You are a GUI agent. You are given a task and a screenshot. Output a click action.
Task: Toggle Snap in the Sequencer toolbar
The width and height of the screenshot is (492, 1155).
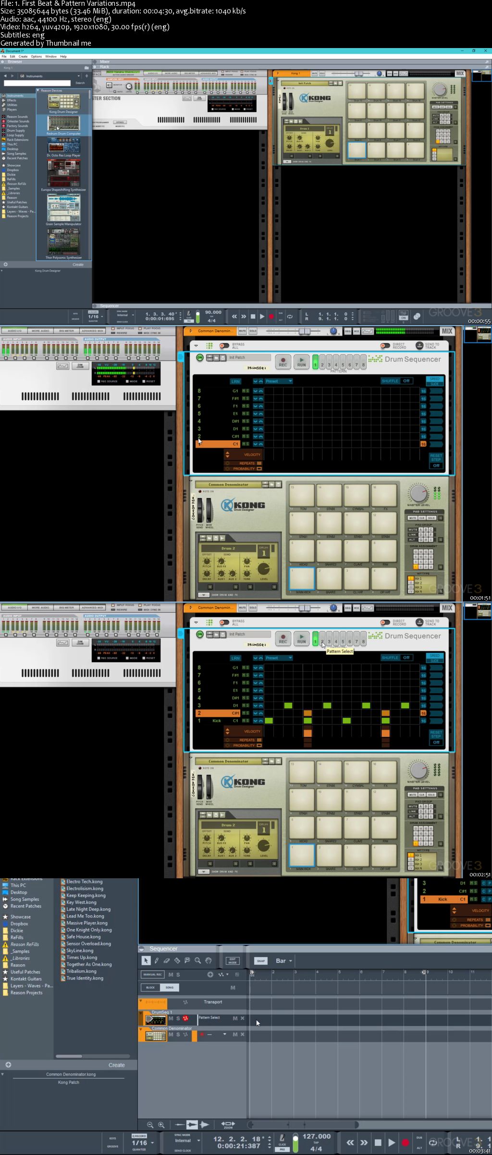point(260,961)
